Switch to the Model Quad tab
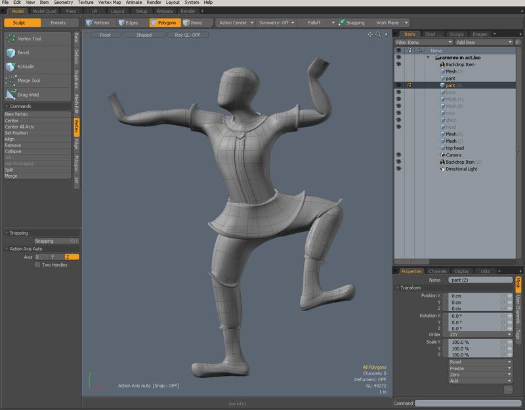Screen dimensions: 525x410 45,11
